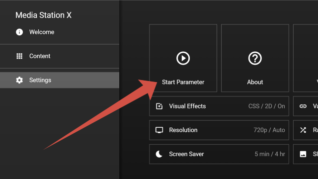Click the link chain icon
This screenshot has width=318, height=179.
(303, 106)
